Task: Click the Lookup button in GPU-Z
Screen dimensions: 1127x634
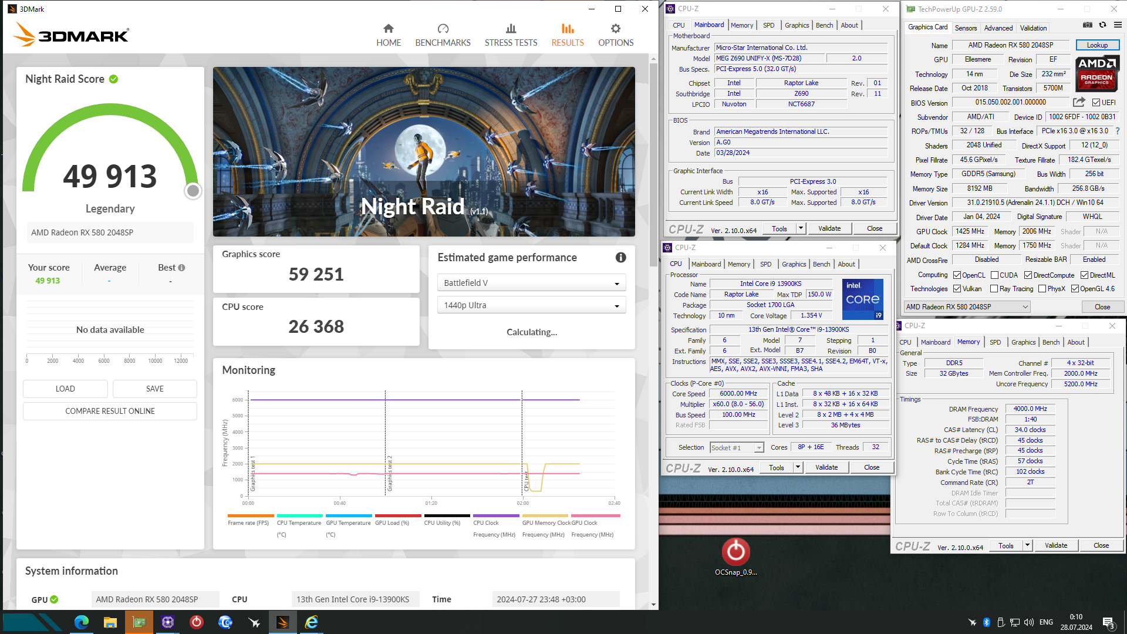Action: (x=1097, y=45)
